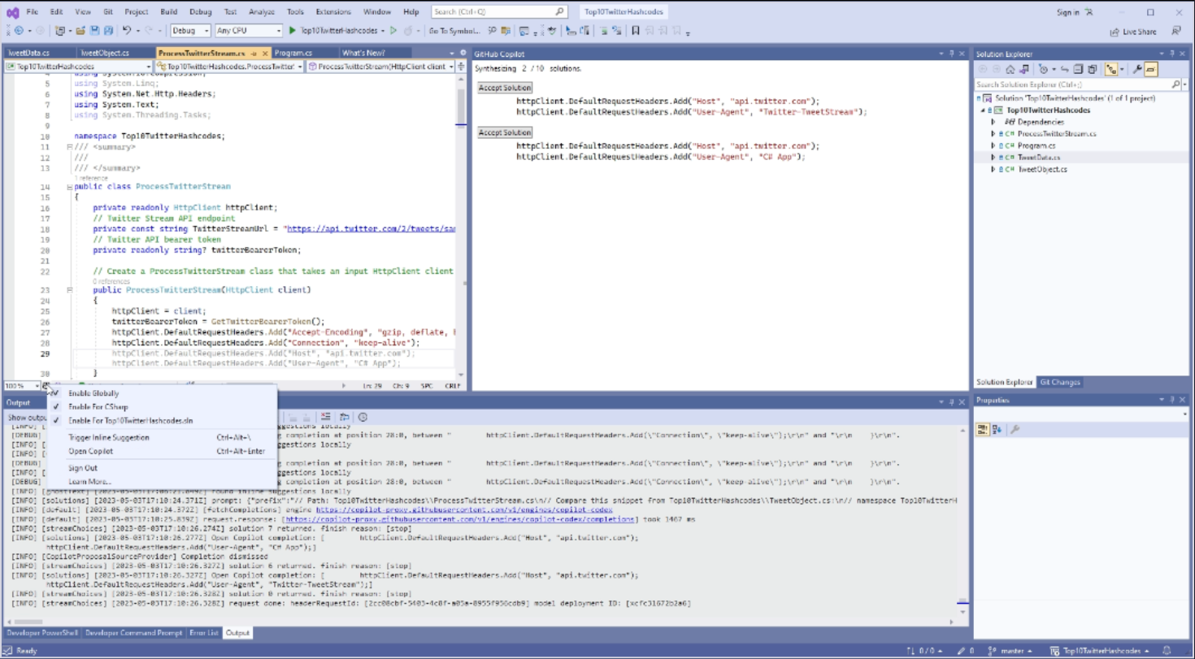Click Sync with Active Document icon
Viewport: 1195px width, 659px height.
point(1065,69)
